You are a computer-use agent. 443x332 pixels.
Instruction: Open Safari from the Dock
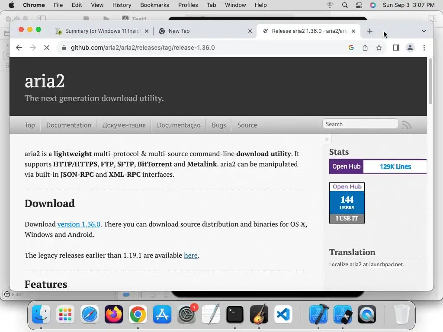[90, 314]
